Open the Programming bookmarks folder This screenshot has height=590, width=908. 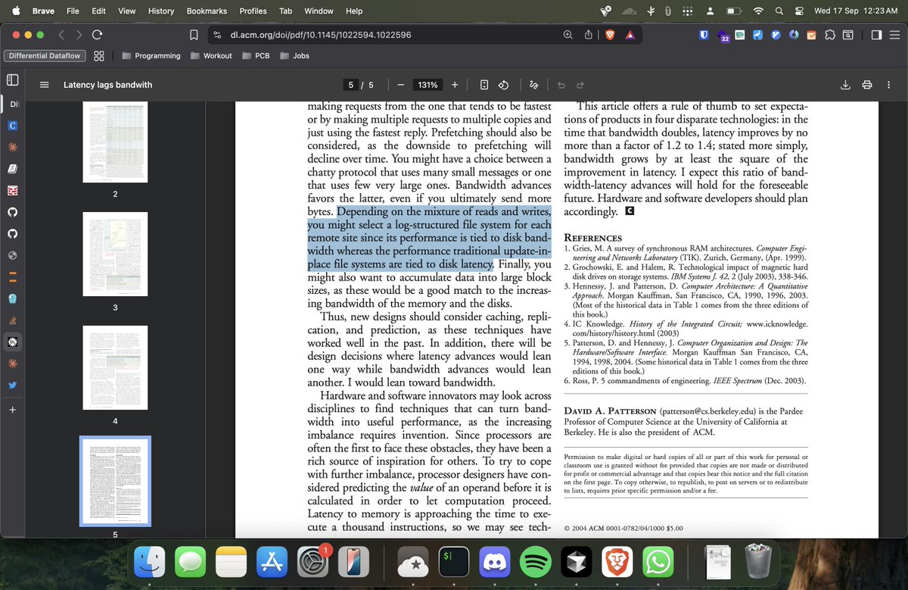pyautogui.click(x=151, y=55)
